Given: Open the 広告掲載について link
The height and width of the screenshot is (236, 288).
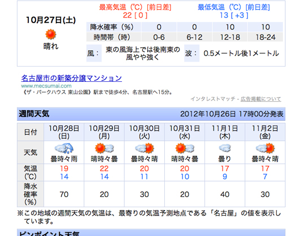Looking at the screenshot, I should [x=261, y=99].
